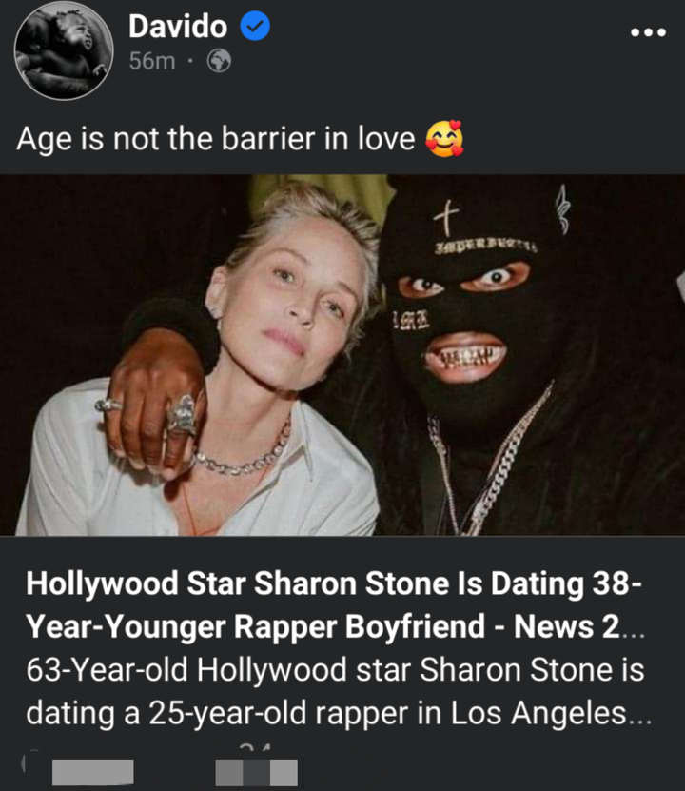Open the link preview photo

tap(342, 355)
